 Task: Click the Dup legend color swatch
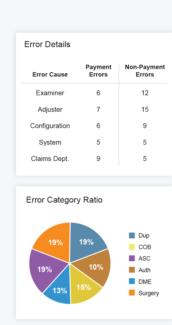pos(132,235)
